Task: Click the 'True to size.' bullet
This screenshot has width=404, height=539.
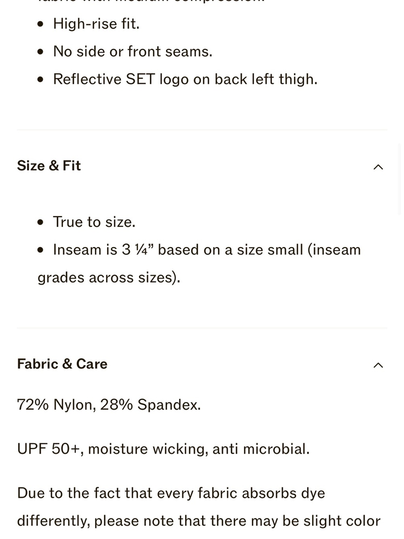Action: 94,222
